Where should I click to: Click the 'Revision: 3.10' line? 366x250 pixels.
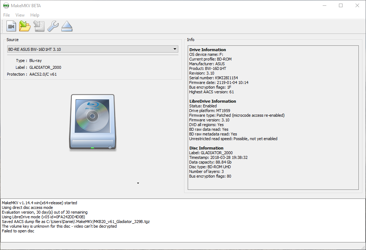[202, 73]
